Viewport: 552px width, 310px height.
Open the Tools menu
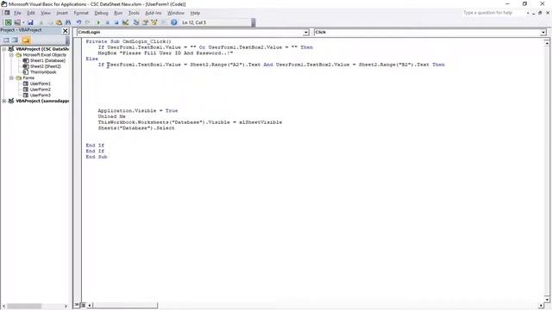point(134,13)
